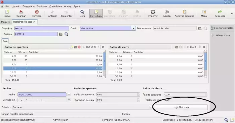Click the status bar search icon
This screenshot has width=235, height=123.
[226, 120]
